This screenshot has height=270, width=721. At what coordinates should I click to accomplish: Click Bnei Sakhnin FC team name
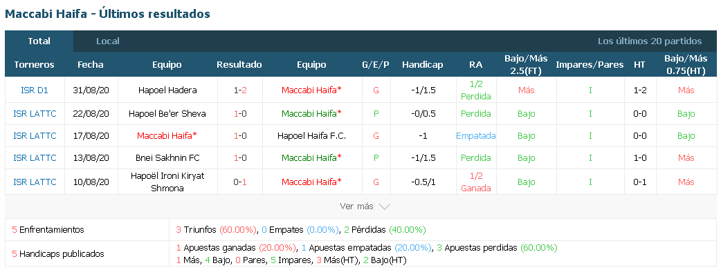(x=167, y=158)
